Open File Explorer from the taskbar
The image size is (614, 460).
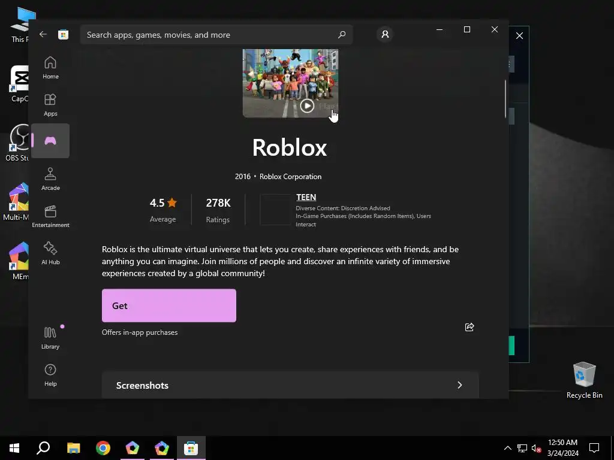pos(73,448)
